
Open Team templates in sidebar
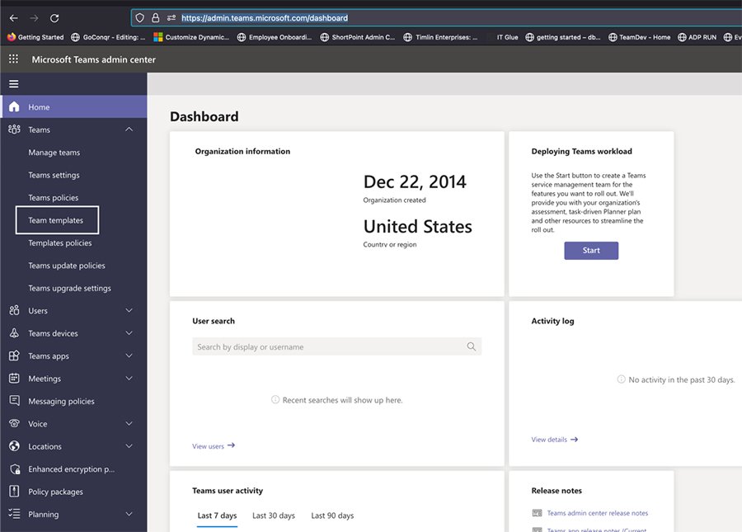(x=56, y=220)
